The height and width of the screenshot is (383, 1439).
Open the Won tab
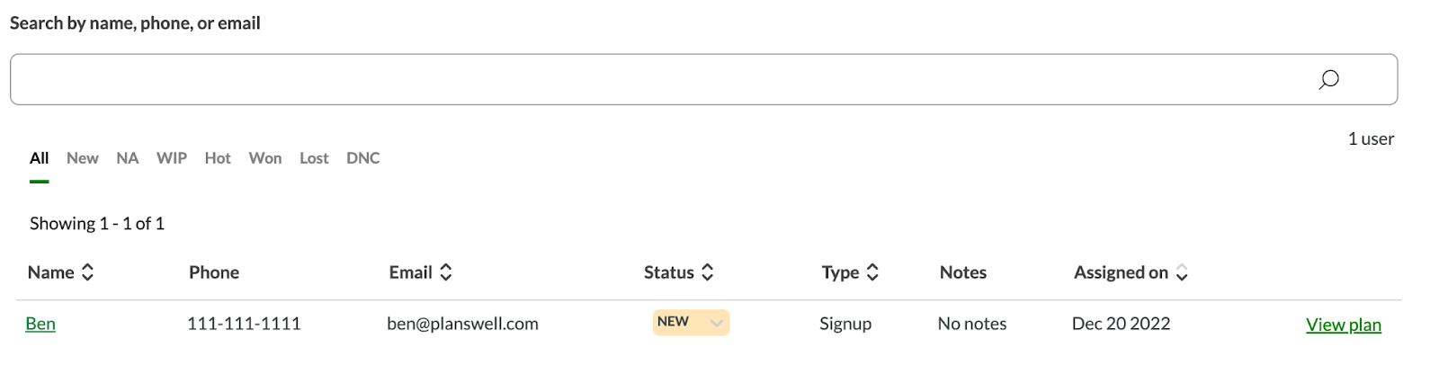(265, 158)
